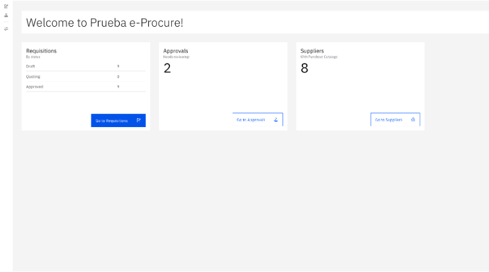
Task: Click the Go to Suppliers button
Action: [395, 119]
